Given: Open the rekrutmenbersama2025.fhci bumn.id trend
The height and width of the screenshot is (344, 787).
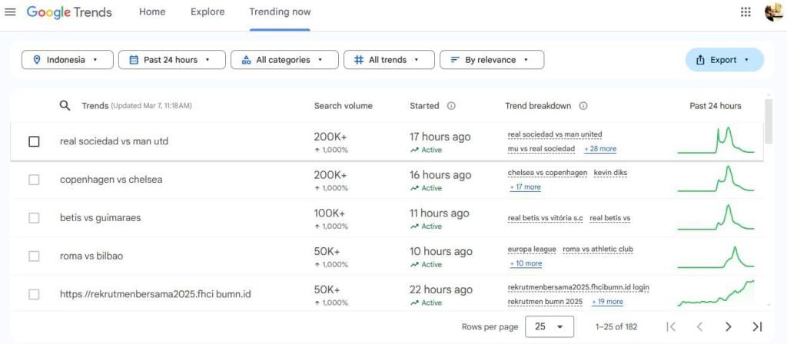Looking at the screenshot, I should pyautogui.click(x=155, y=294).
